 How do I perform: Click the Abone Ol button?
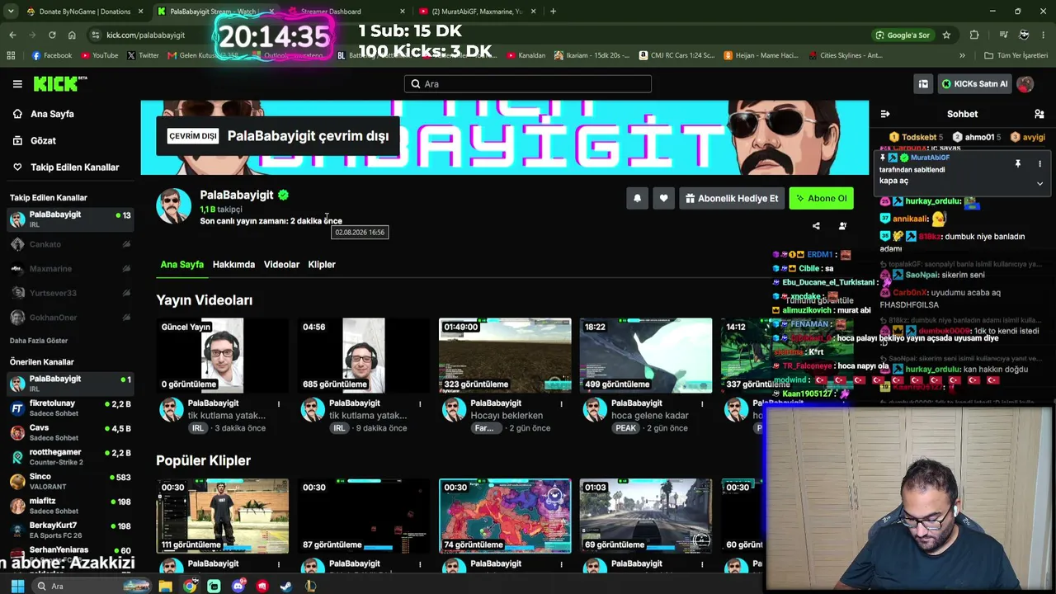tap(821, 198)
